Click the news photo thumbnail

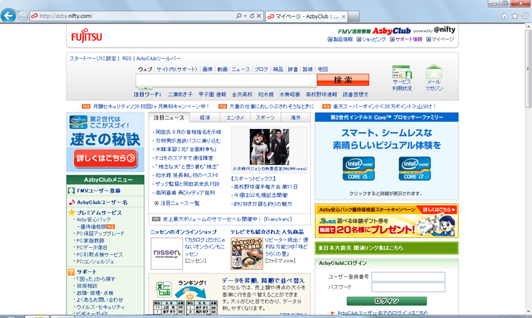(269, 147)
